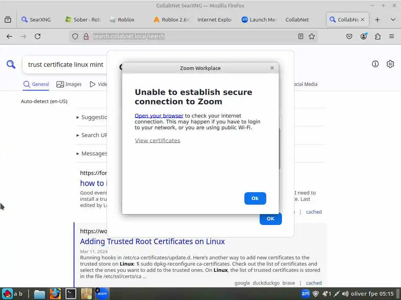Reload the current page

click(x=38, y=36)
